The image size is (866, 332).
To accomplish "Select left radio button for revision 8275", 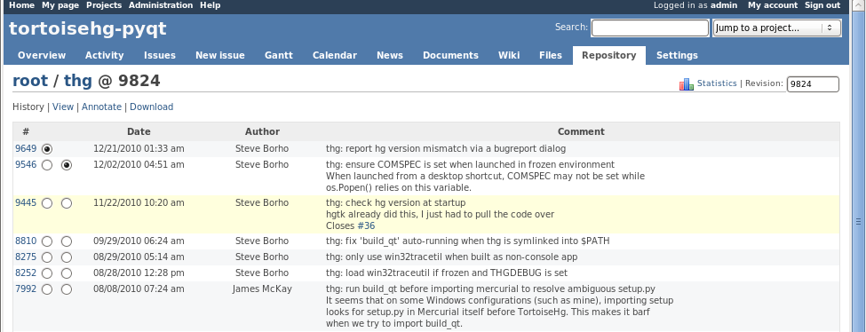I will coord(47,257).
